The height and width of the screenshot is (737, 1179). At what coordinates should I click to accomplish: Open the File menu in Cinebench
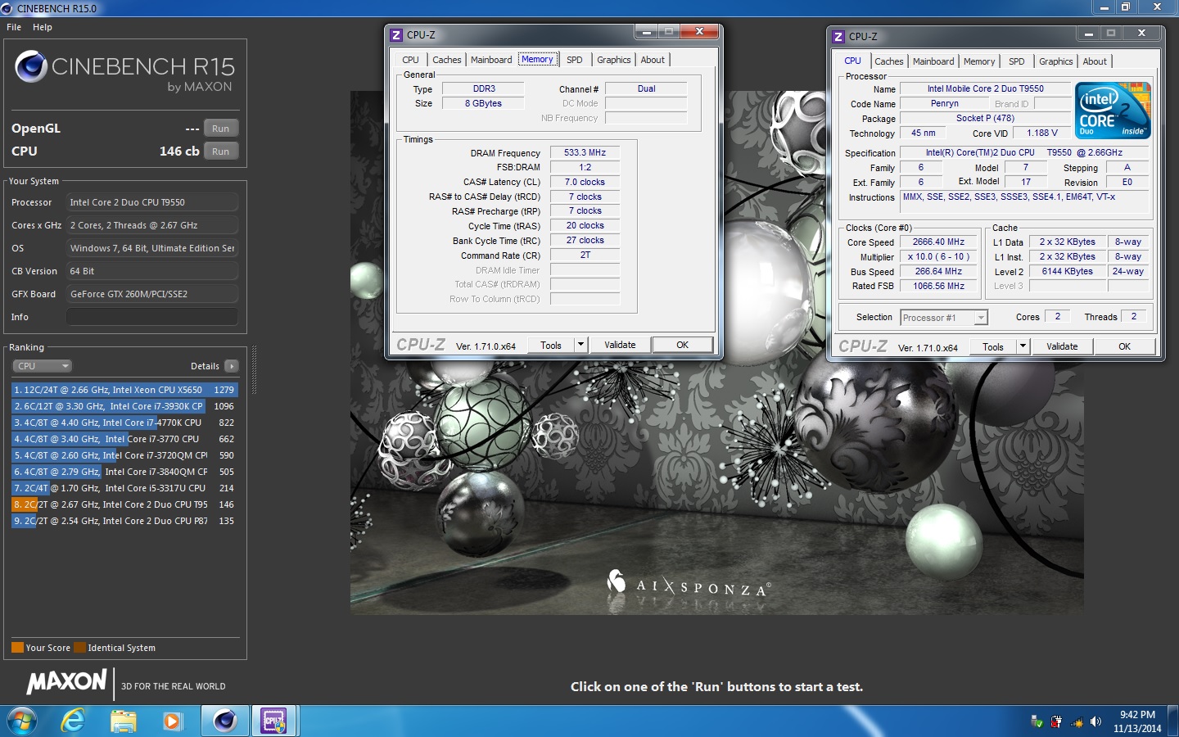point(14,27)
